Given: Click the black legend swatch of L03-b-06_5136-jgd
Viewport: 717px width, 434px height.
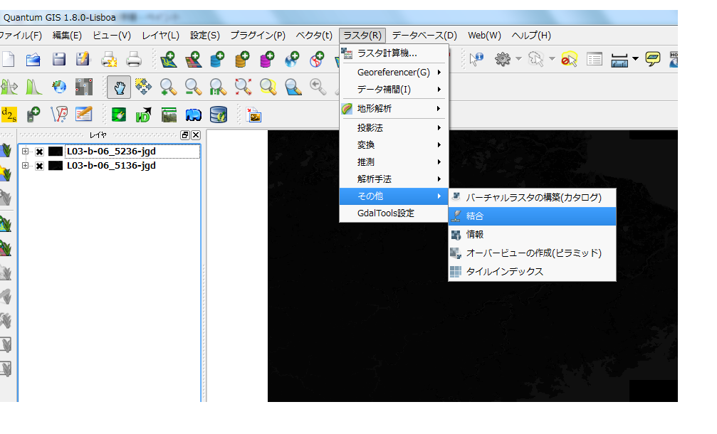Looking at the screenshot, I should tap(56, 165).
